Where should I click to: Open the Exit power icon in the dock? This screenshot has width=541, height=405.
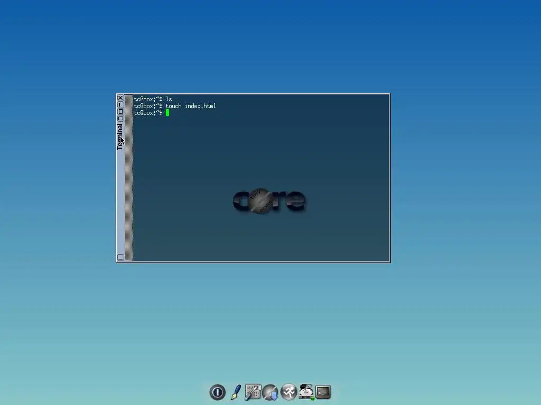tap(217, 392)
